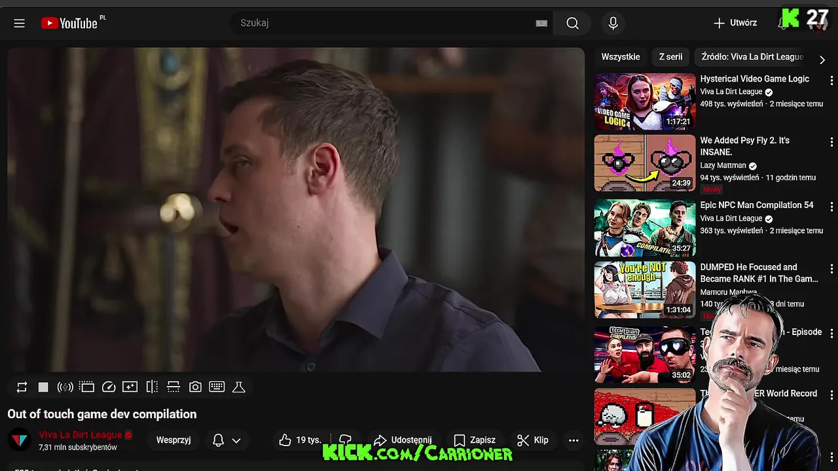Take a screenshot with camera icon
This screenshot has width=838, height=471.
coord(195,387)
